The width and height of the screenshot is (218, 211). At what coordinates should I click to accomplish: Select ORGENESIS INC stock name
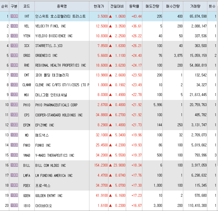(46, 55)
